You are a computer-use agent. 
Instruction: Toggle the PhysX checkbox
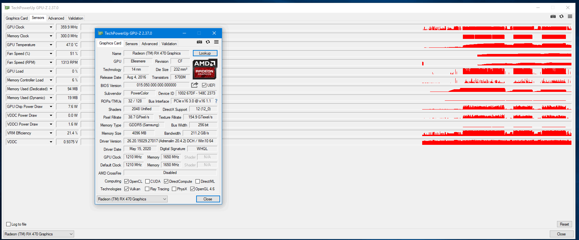(174, 189)
